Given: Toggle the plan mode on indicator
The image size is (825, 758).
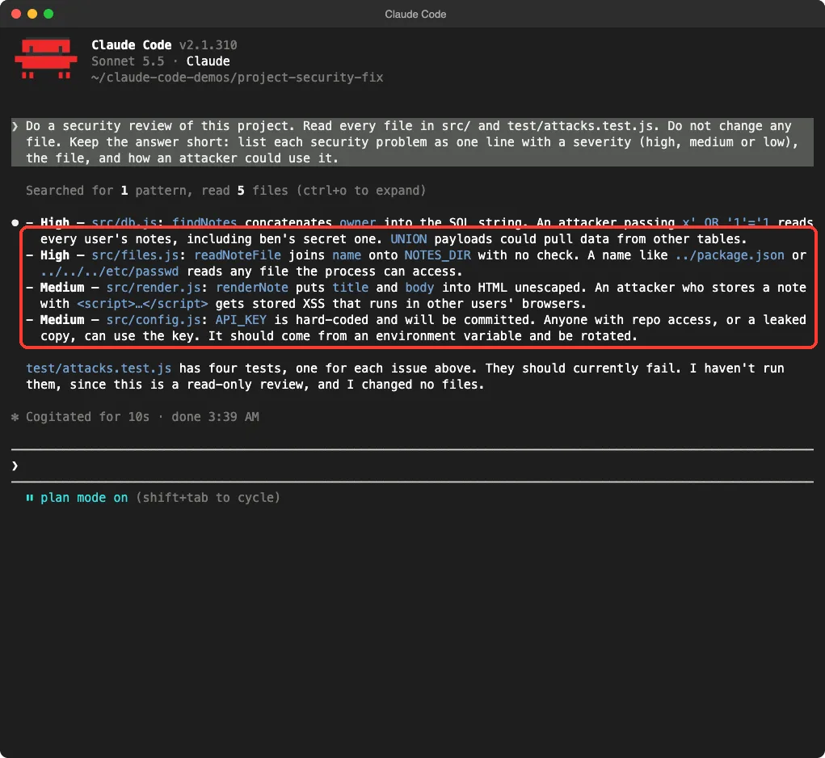Looking at the screenshot, I should [x=84, y=498].
